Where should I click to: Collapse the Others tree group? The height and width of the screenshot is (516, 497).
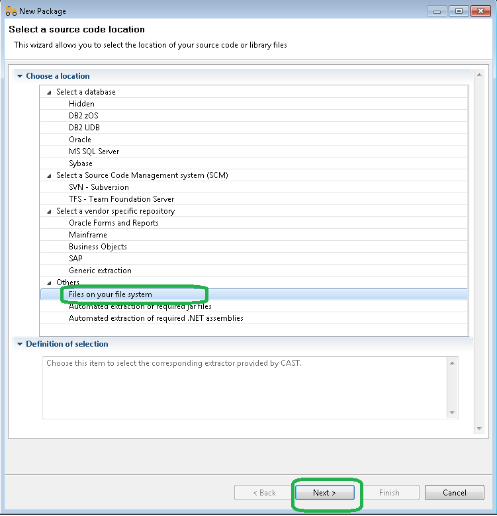[49, 283]
